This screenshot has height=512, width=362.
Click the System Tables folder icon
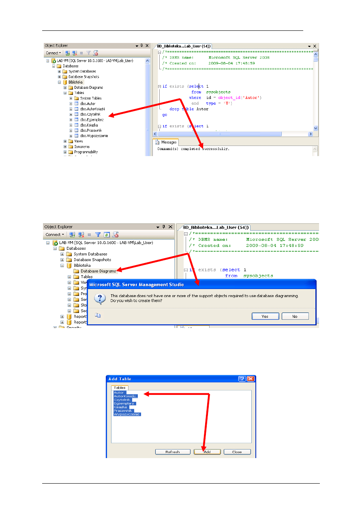coord(77,98)
